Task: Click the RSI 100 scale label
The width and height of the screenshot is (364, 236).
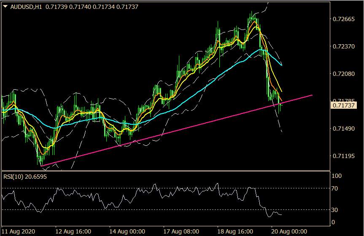Action: click(337, 176)
